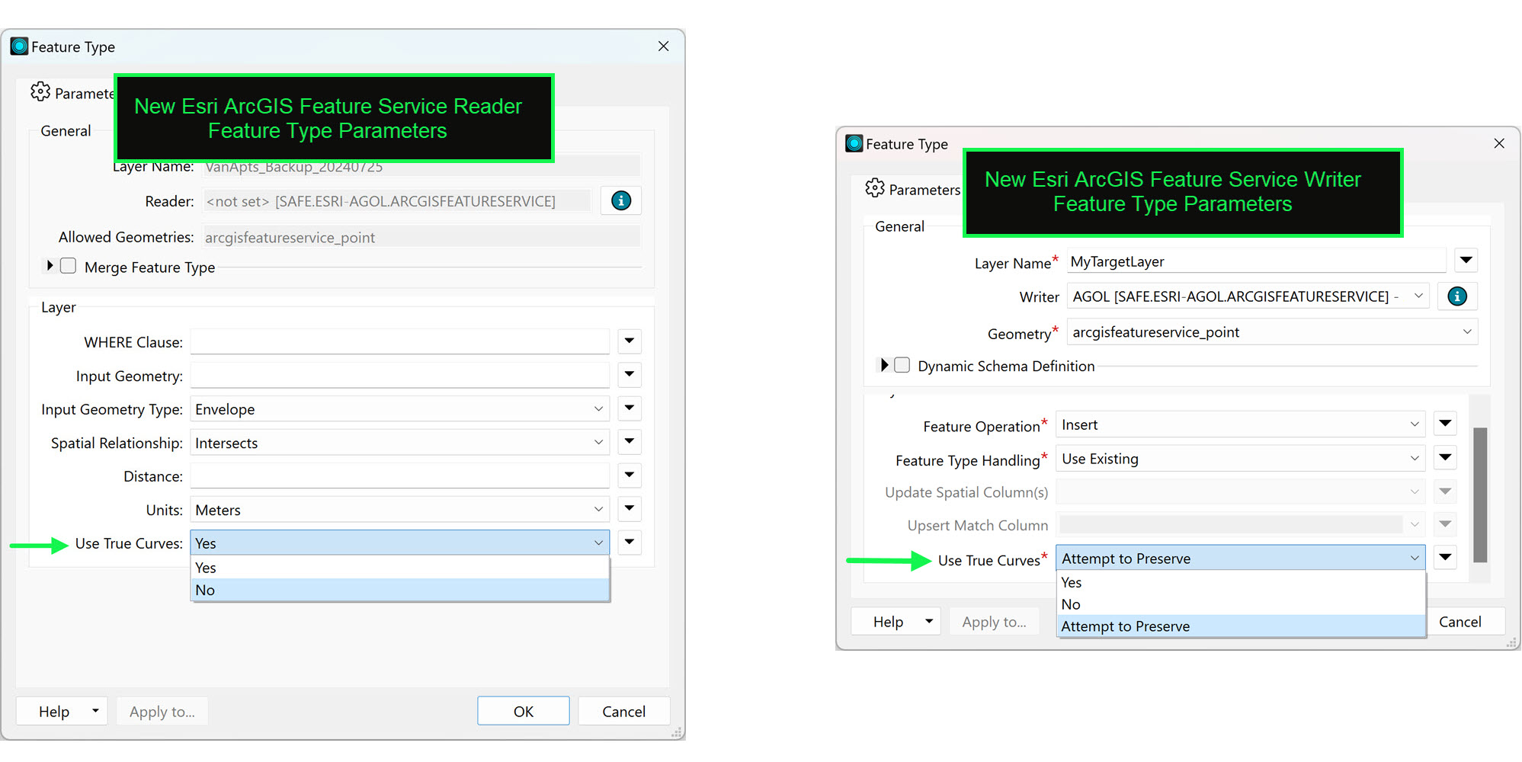This screenshot has height=762, width=1522.
Task: Click the Layer Name field with MyTargetLayer
Action: (x=1256, y=261)
